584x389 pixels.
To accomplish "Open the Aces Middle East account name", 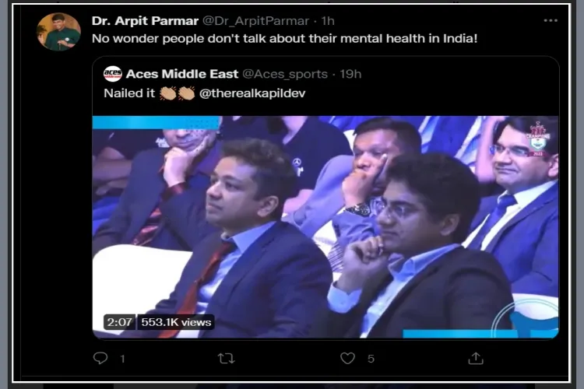I will click(182, 74).
